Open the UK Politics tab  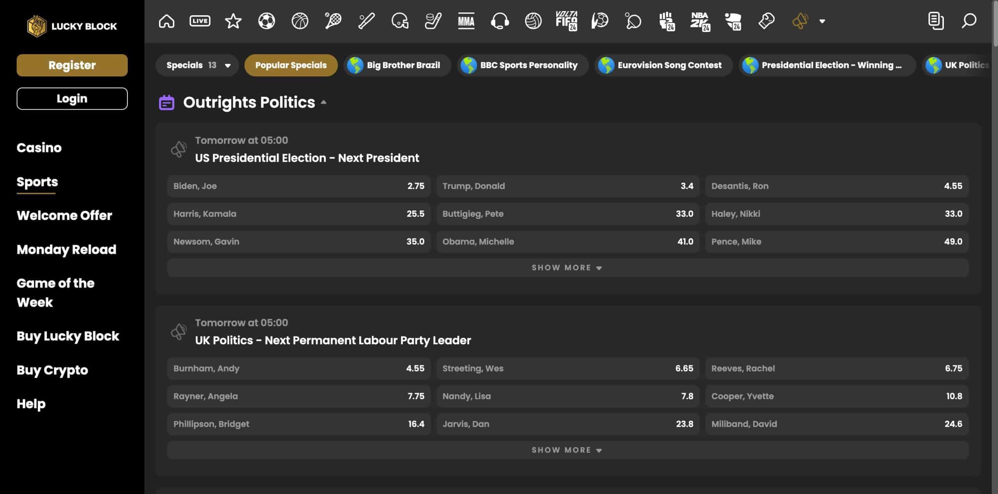tap(957, 65)
